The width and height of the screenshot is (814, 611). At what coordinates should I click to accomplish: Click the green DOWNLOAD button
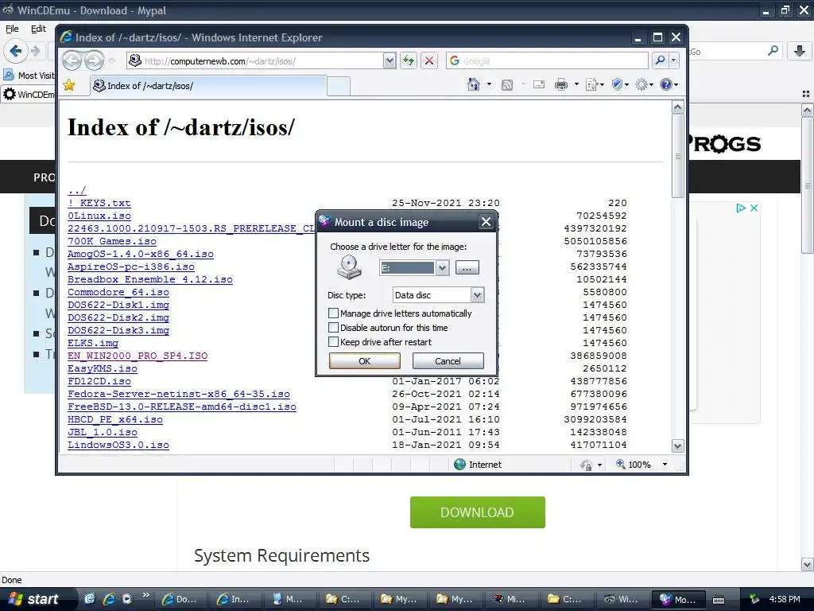(477, 512)
